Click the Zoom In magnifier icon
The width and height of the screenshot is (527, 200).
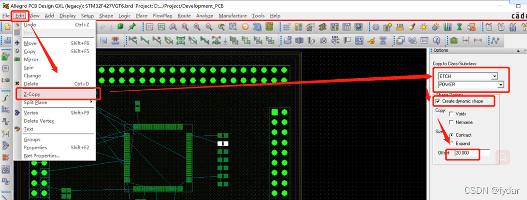(196, 27)
